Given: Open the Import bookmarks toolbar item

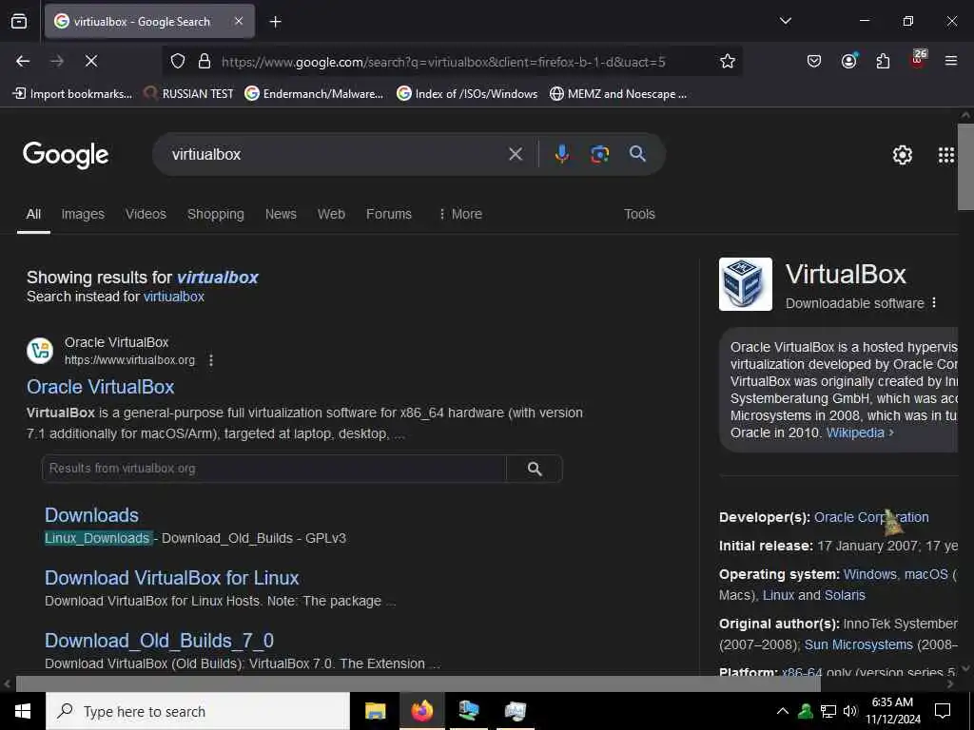Looking at the screenshot, I should (72, 94).
